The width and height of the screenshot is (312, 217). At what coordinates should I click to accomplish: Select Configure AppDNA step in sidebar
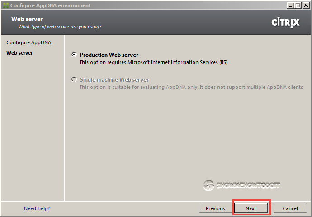28,42
